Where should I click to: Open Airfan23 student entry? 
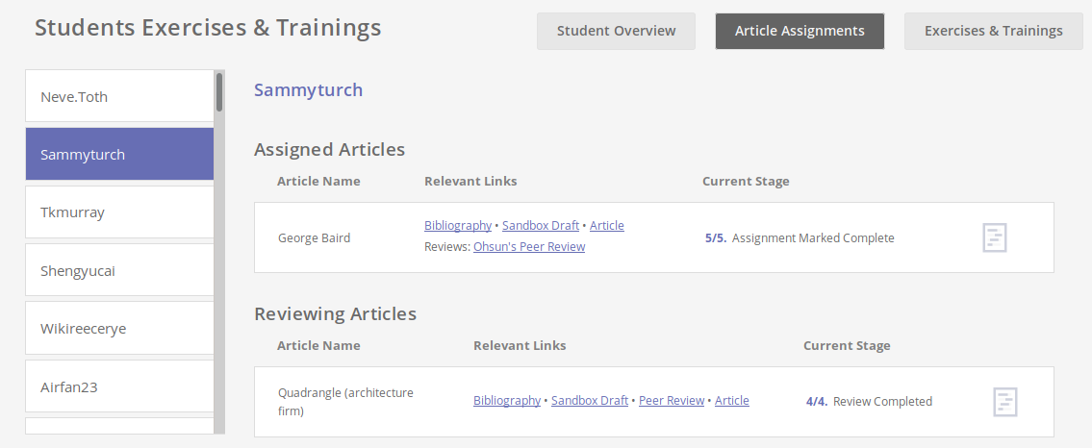point(120,386)
